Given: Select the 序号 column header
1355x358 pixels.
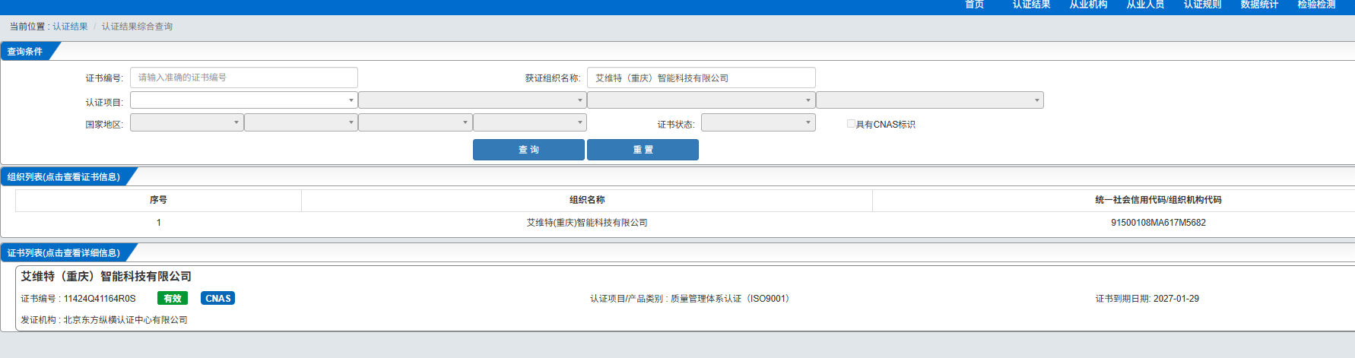Looking at the screenshot, I should pos(158,200).
